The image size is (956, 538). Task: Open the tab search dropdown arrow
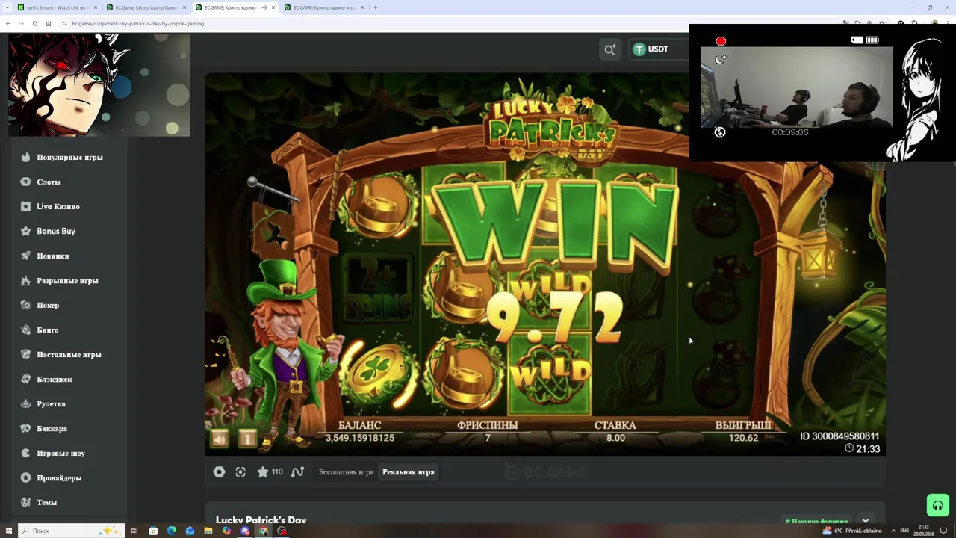pyautogui.click(x=6, y=7)
